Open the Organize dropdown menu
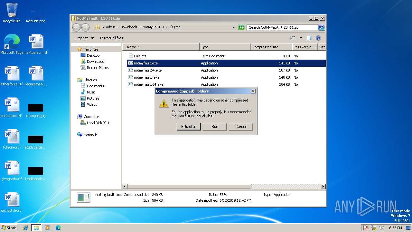This screenshot has height=232, width=412. click(x=84, y=38)
